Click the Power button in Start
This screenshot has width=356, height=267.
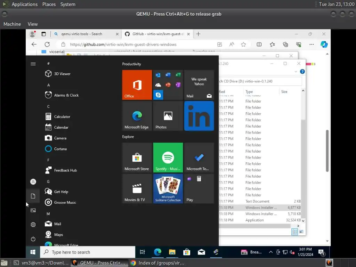click(33, 239)
